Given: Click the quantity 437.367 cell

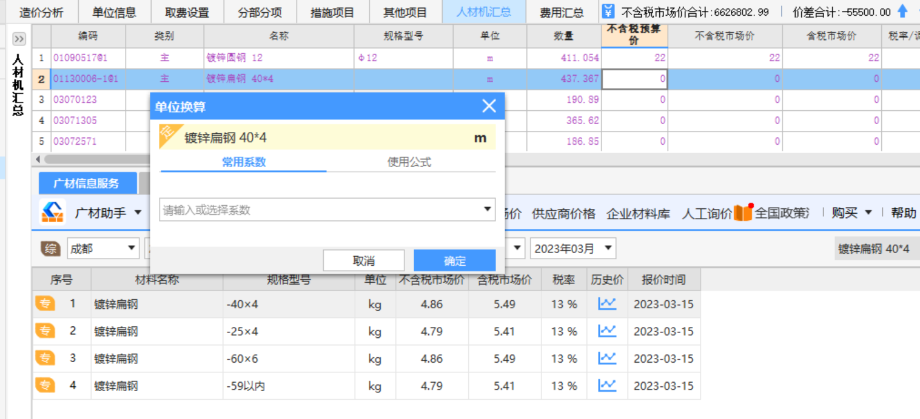Looking at the screenshot, I should click(564, 79).
